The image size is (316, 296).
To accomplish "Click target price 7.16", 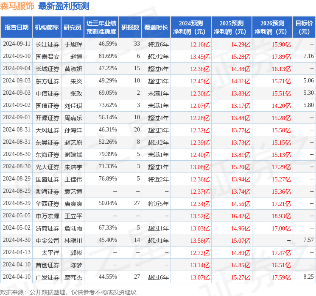I will pyautogui.click(x=308, y=56).
